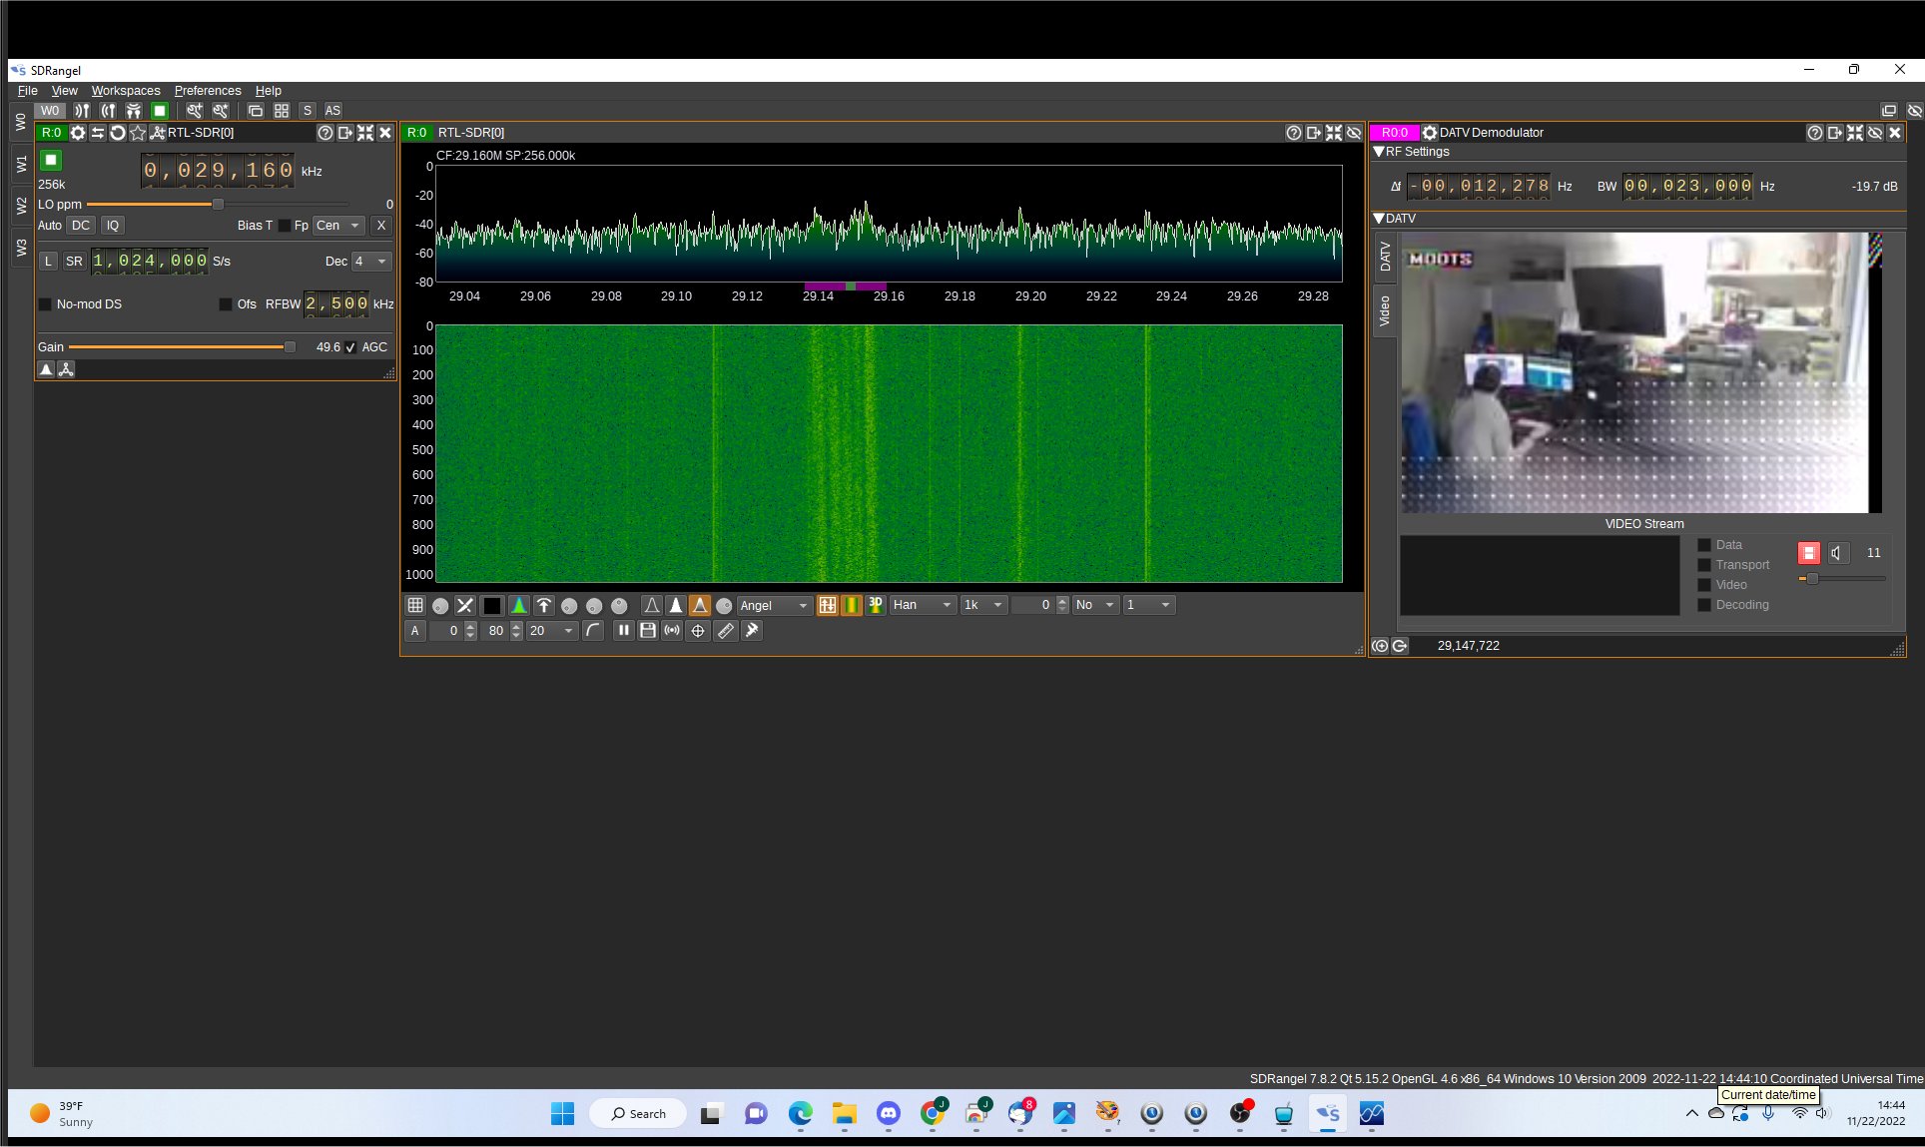Image resolution: width=1925 pixels, height=1147 pixels.
Task: Open device presets star icon
Action: point(138,133)
